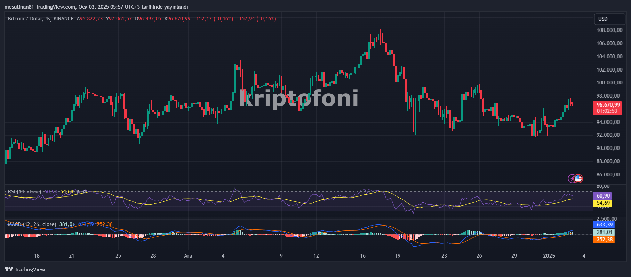Click the Ara month label on the time axis
Image resolution: width=631 pixels, height=277 pixels.
[x=188, y=256]
